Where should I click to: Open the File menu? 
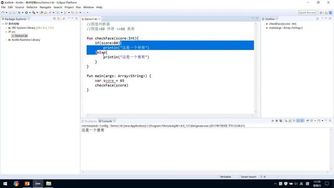3,7
